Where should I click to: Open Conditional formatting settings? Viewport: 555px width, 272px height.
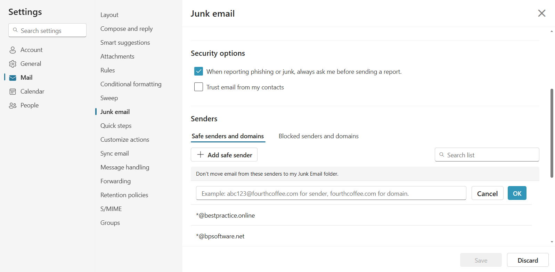[131, 84]
